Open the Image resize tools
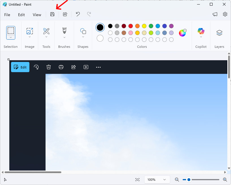This screenshot has width=231, height=185. tap(29, 32)
